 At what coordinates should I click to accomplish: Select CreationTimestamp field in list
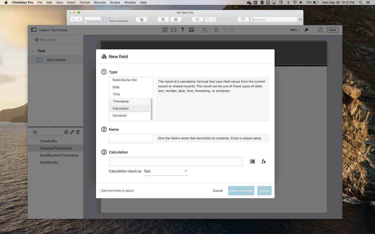click(55, 148)
